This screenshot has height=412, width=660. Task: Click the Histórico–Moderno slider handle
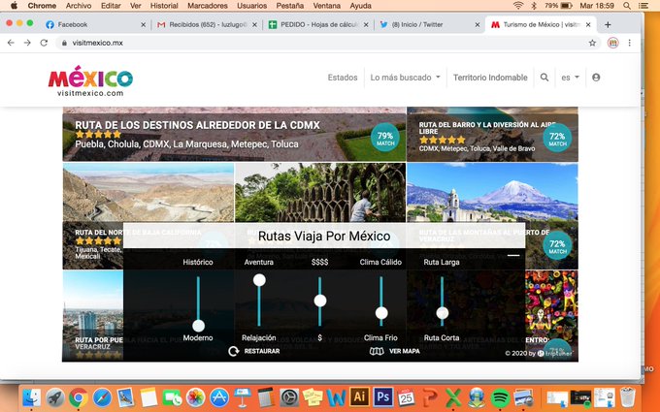point(198,326)
